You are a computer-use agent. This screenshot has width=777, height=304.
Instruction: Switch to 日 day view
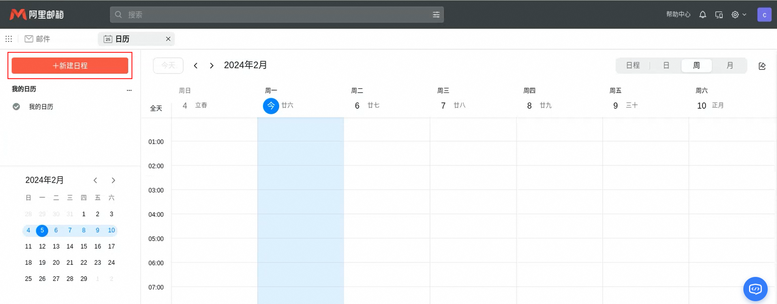click(666, 65)
